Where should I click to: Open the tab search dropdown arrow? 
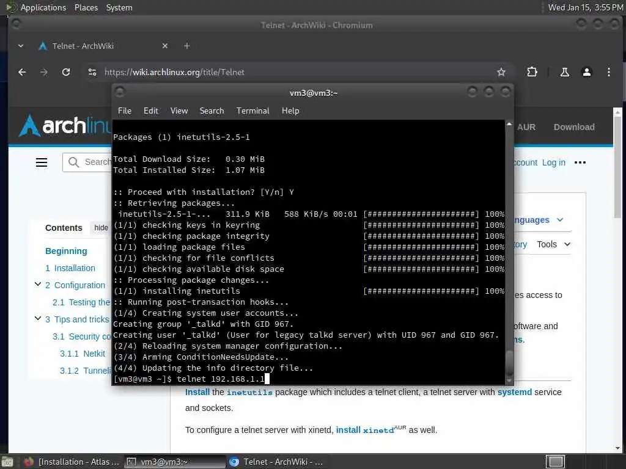[21, 46]
